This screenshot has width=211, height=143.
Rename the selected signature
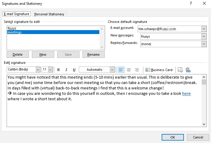click(x=94, y=54)
